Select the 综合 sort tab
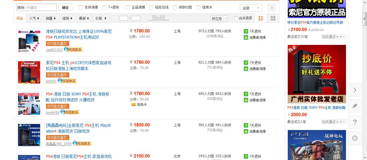Viewport: 367px width, 160px height. coord(20,18)
